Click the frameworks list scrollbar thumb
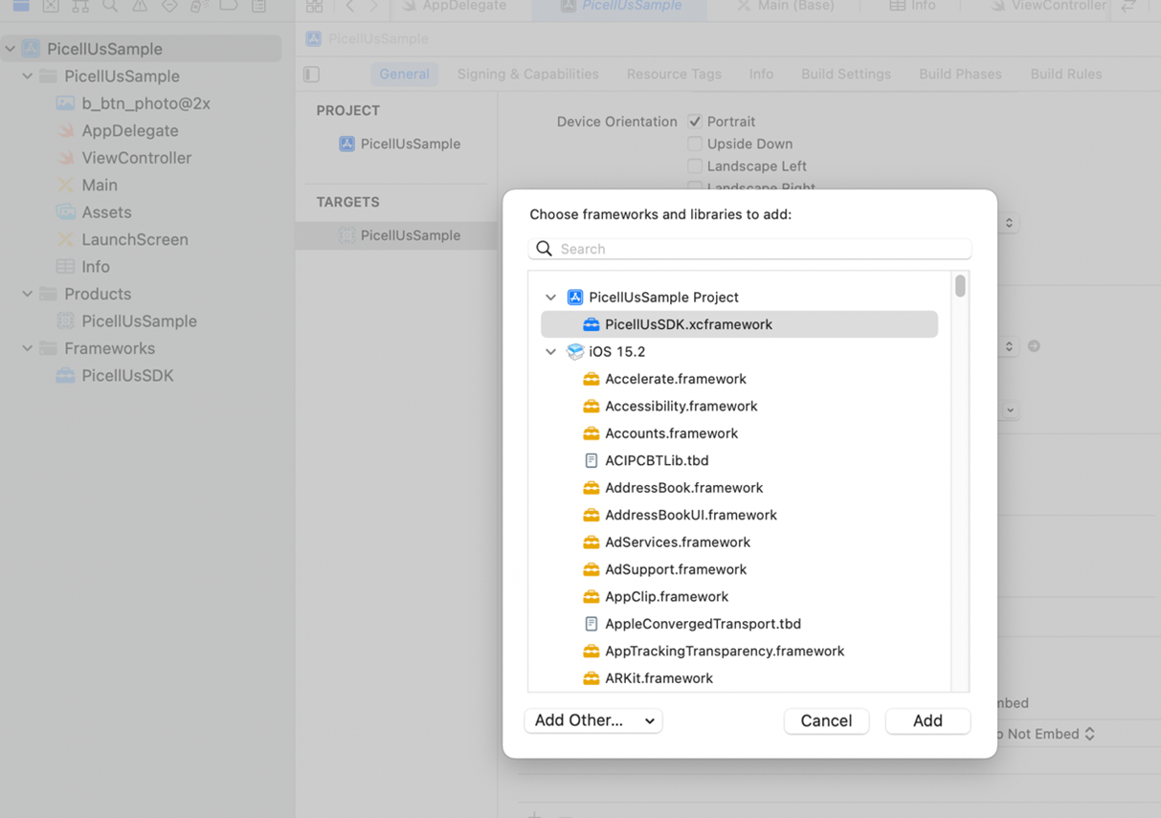The height and width of the screenshot is (818, 1161). (960, 286)
